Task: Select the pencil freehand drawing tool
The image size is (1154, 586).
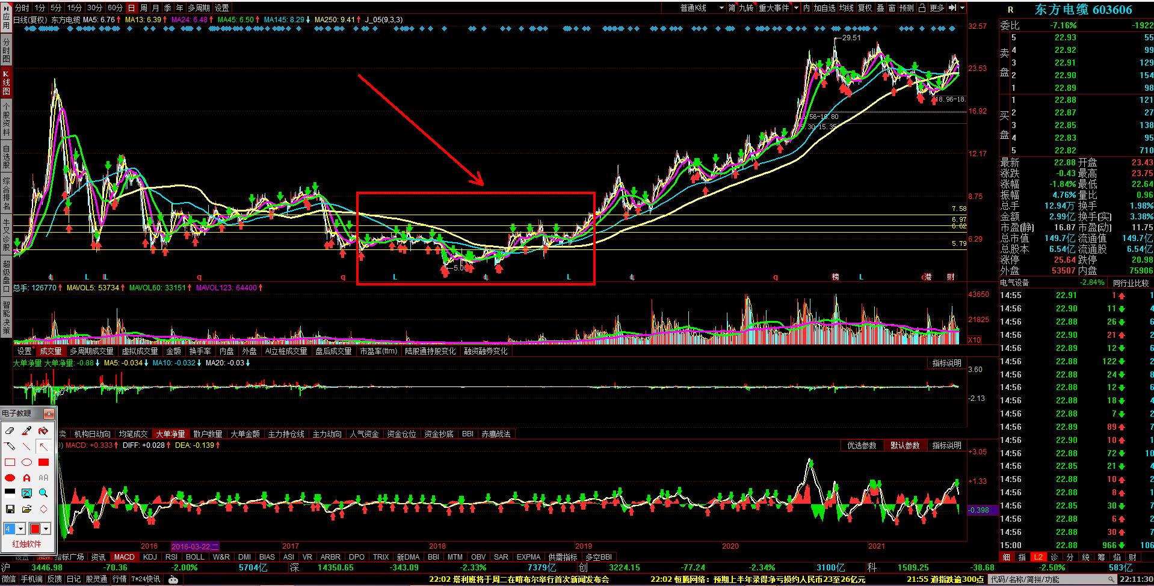Action: click(10, 446)
